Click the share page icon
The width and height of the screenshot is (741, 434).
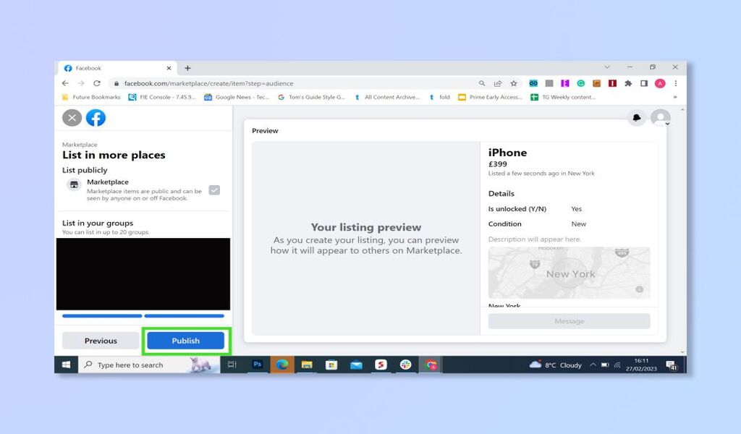point(498,83)
